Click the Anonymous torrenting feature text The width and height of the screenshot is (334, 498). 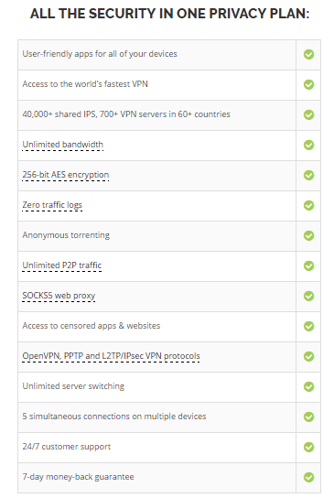coord(66,235)
